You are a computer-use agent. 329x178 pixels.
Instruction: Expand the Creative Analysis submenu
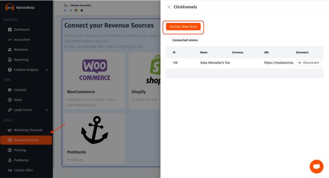[47, 70]
